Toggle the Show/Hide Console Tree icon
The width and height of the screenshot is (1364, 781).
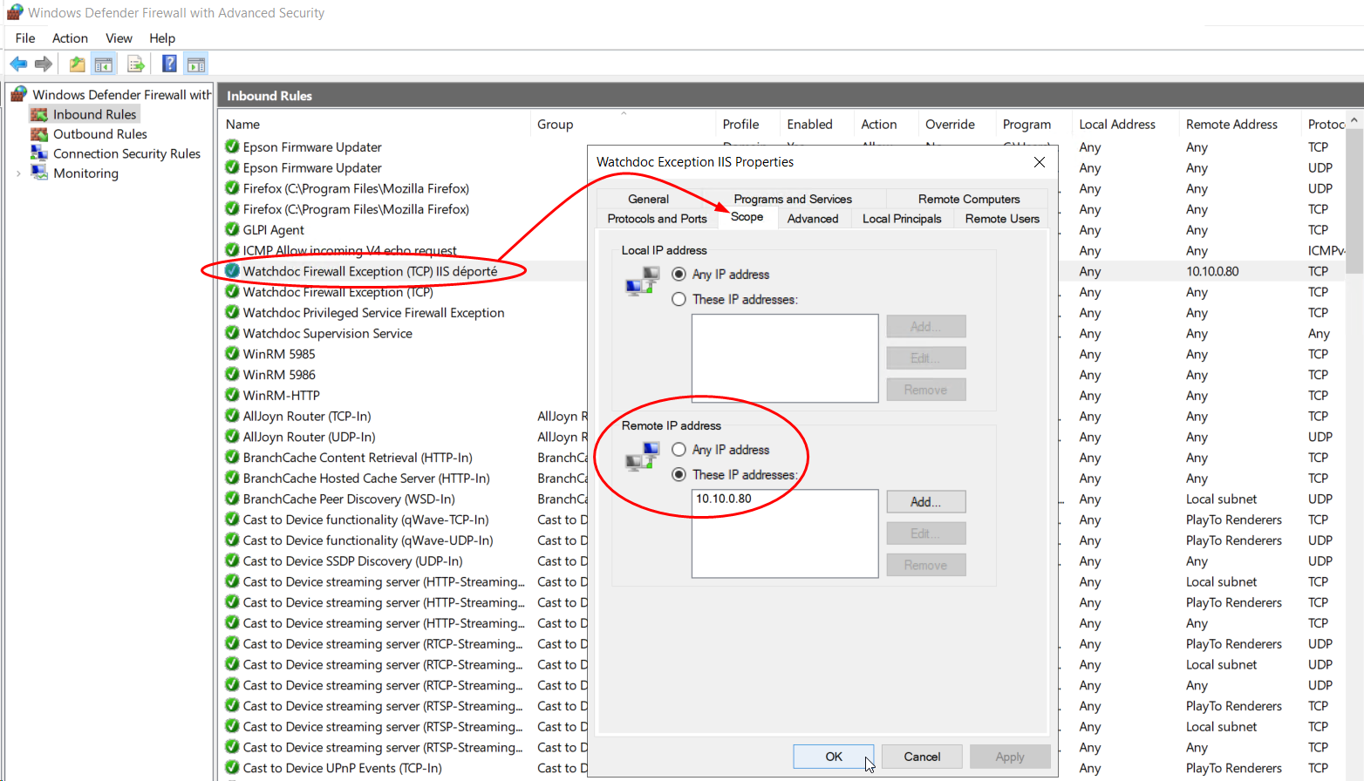pos(104,64)
